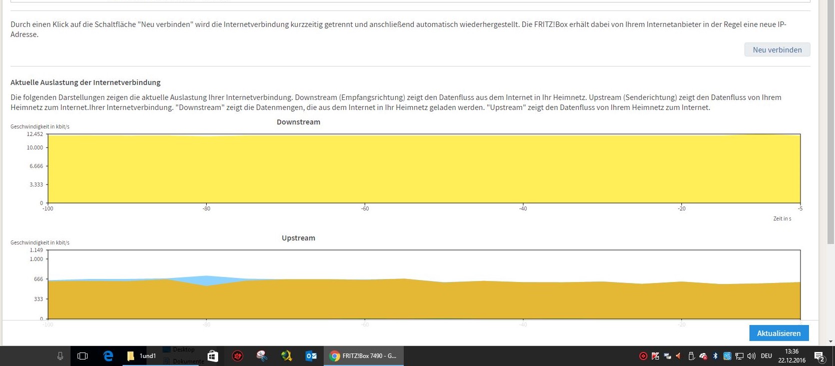Open the clock showing 13:36 22.12.2016

coord(791,356)
